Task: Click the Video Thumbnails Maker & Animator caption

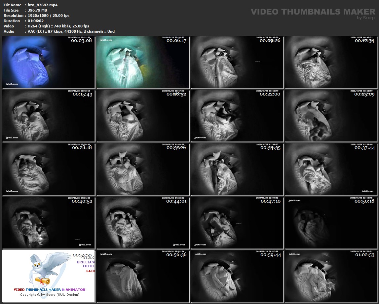Action: pos(49,289)
